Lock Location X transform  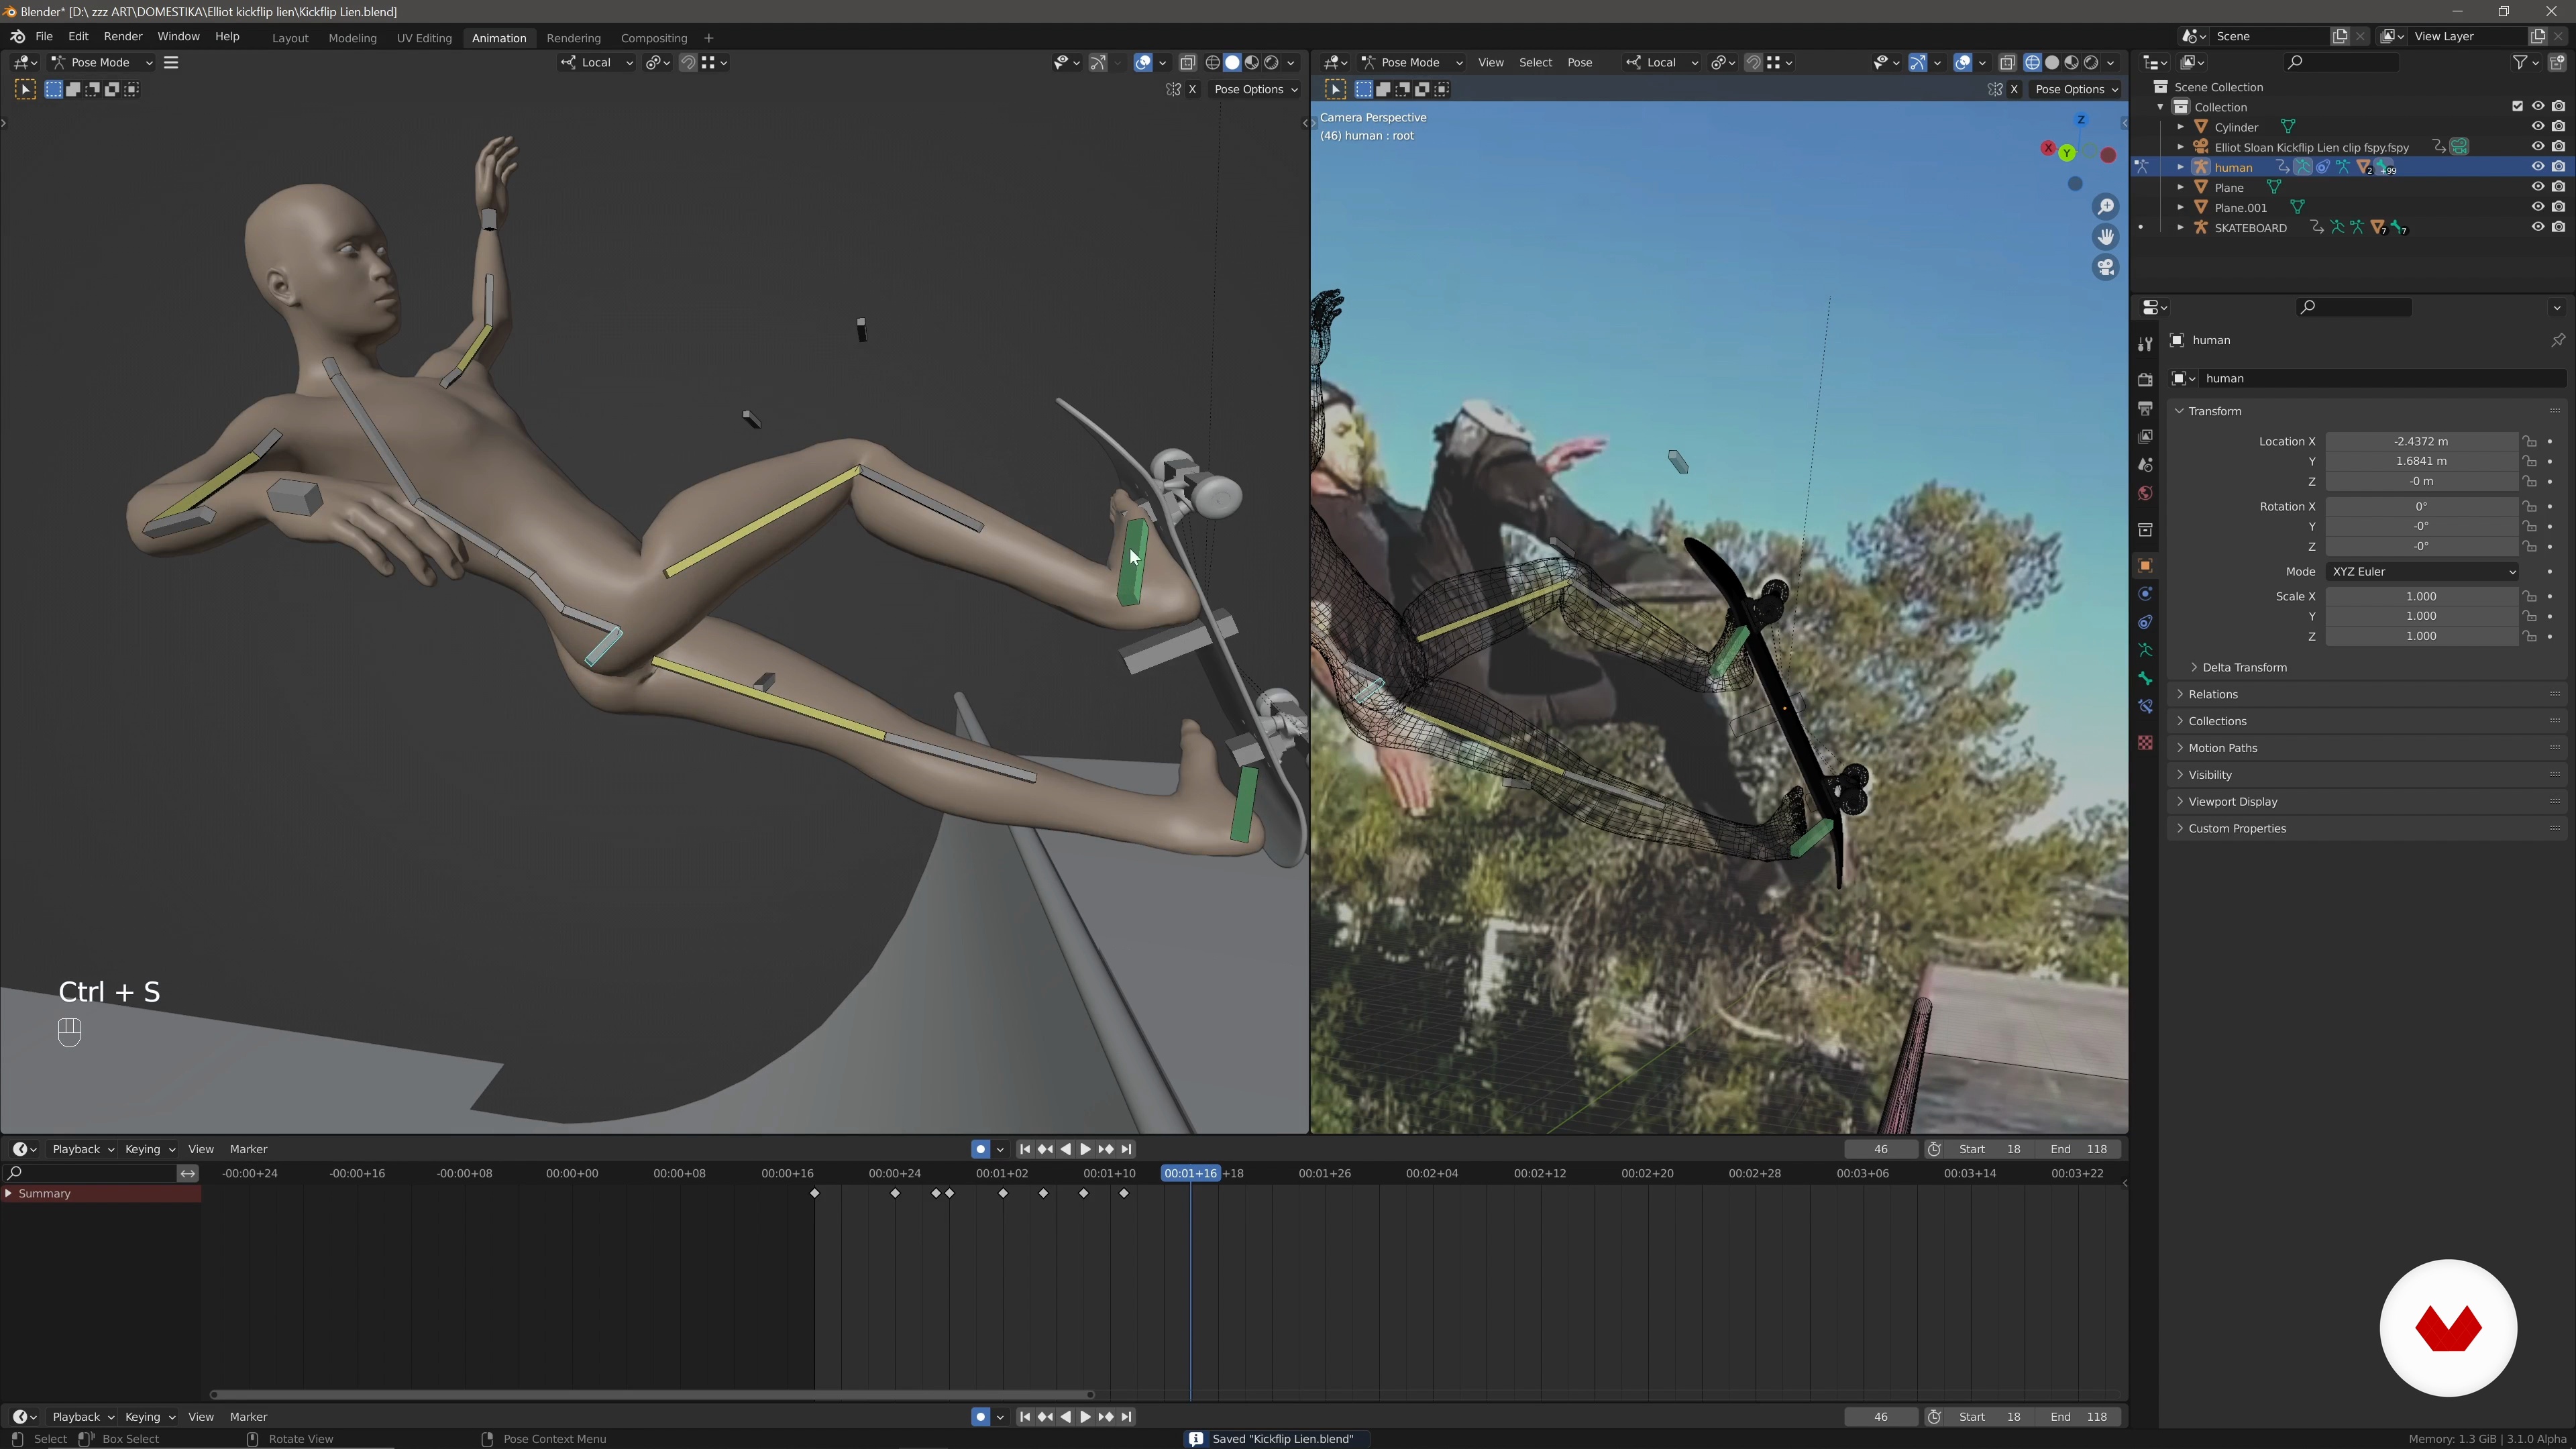click(2529, 441)
